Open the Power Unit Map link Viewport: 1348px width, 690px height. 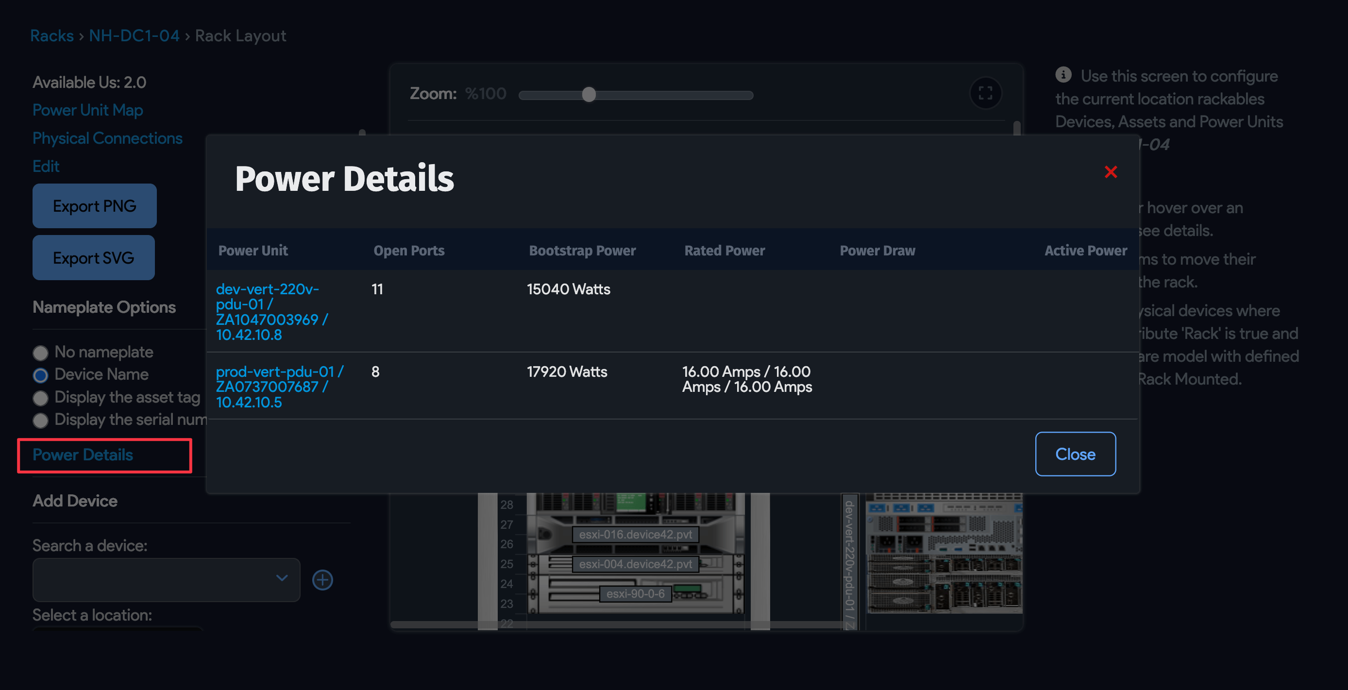[x=87, y=110]
